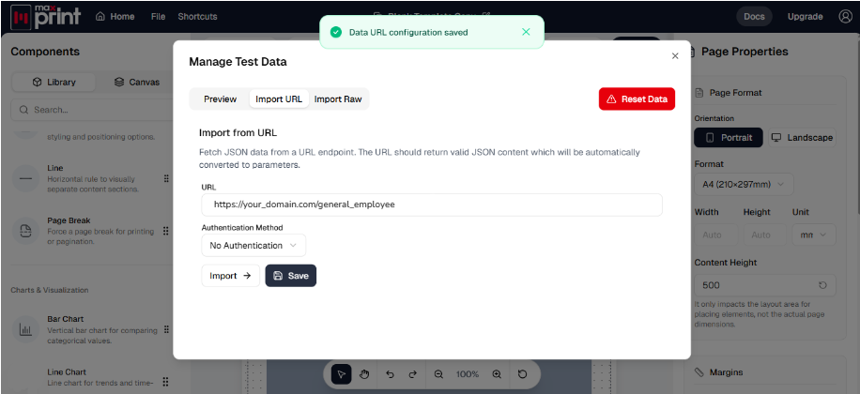Click the Line component icon
Image resolution: width=860 pixels, height=394 pixels.
[x=25, y=178]
